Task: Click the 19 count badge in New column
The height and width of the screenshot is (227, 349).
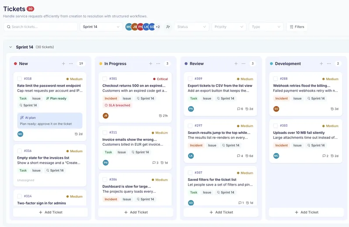Action: tap(81, 63)
